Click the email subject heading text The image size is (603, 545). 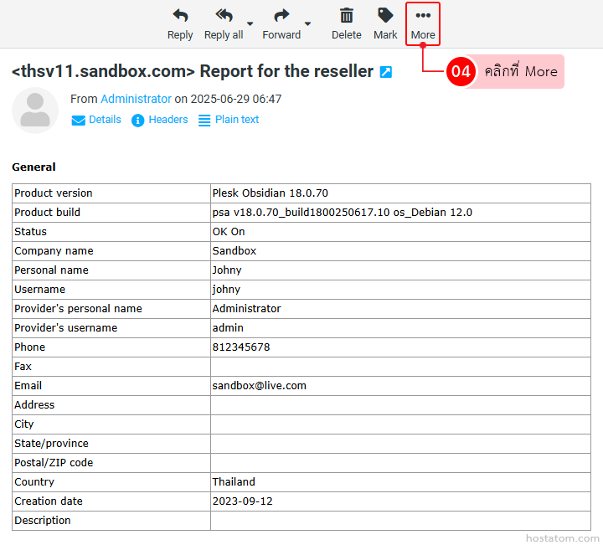click(193, 72)
